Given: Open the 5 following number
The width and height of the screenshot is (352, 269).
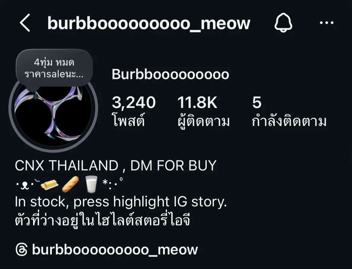Looking at the screenshot, I should tap(257, 103).
